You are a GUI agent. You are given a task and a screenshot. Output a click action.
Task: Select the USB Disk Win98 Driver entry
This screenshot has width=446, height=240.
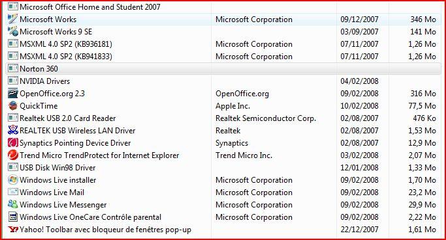pyautogui.click(x=223, y=167)
